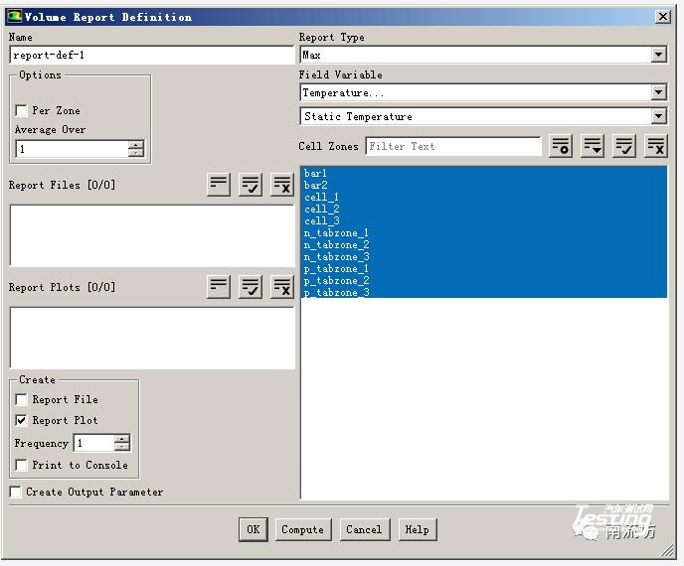Select cell_1 zone
The height and width of the screenshot is (566, 684).
tap(484, 197)
